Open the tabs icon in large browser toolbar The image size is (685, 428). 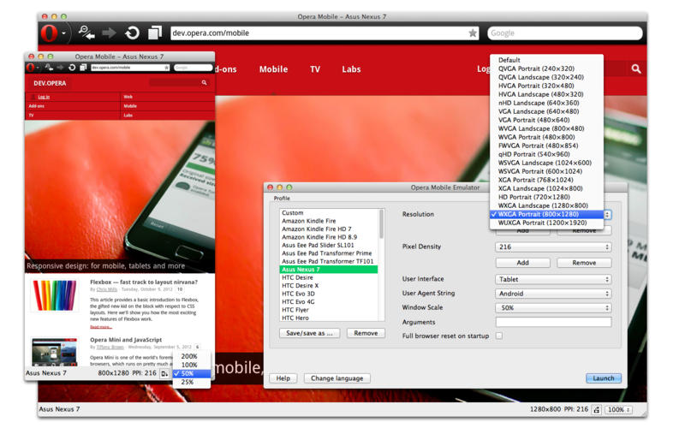click(x=154, y=33)
